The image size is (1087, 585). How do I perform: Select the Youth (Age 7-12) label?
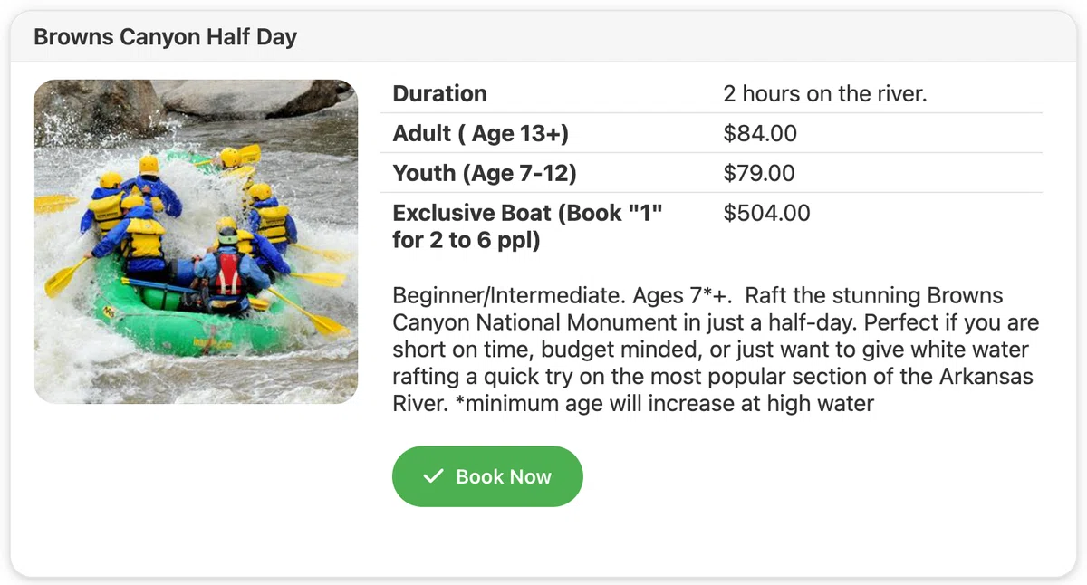click(485, 173)
